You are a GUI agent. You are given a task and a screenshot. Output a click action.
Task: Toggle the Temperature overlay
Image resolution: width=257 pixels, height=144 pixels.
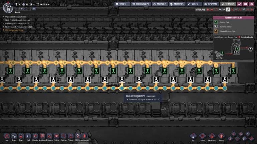coord(216,10)
